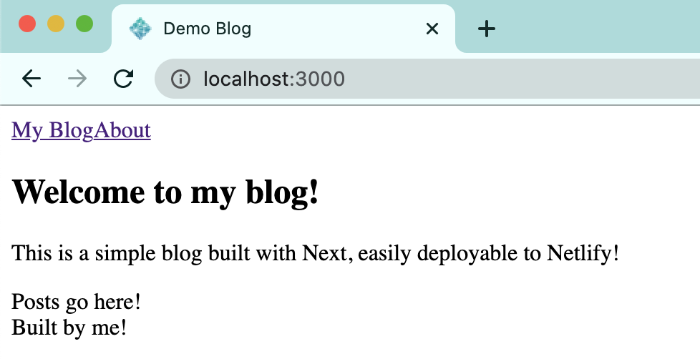View site information for localhost
Viewport: 700px width, 359px height.
pyautogui.click(x=180, y=79)
